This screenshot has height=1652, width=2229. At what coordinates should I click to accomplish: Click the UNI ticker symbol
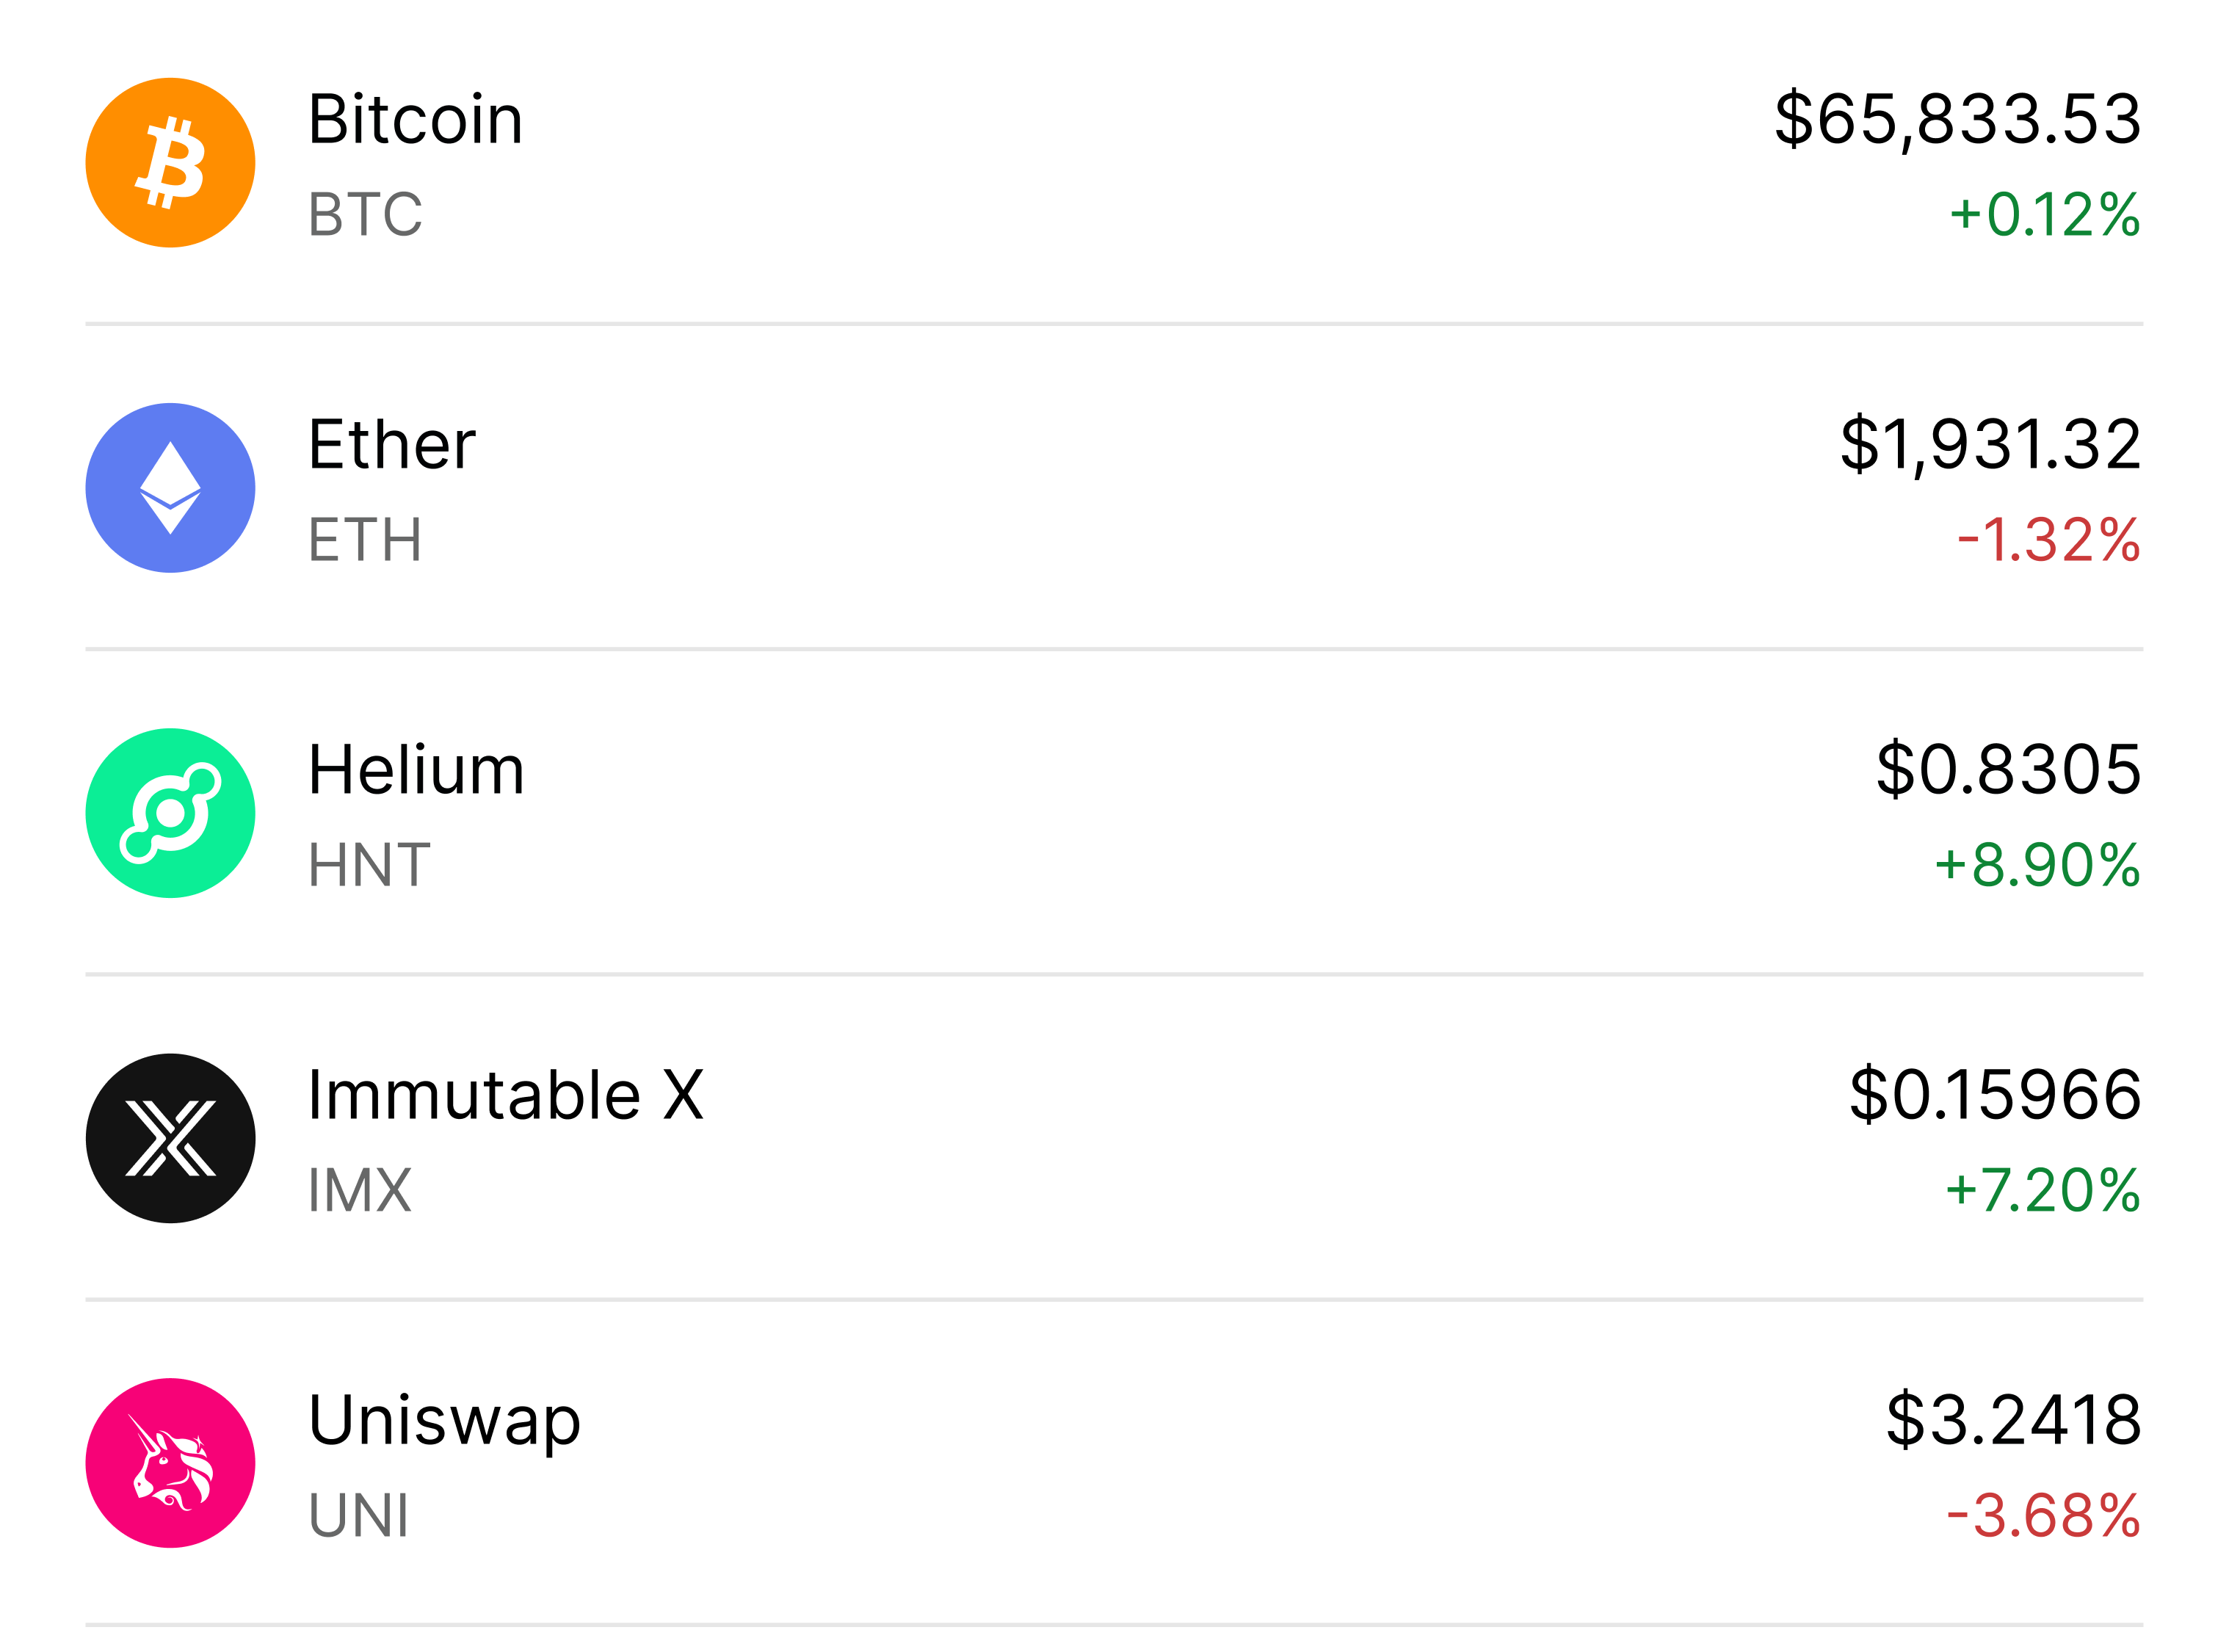[358, 1516]
